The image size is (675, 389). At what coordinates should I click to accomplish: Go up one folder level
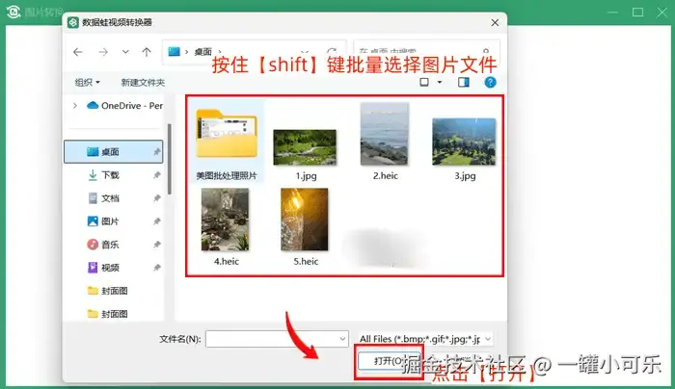(x=147, y=52)
